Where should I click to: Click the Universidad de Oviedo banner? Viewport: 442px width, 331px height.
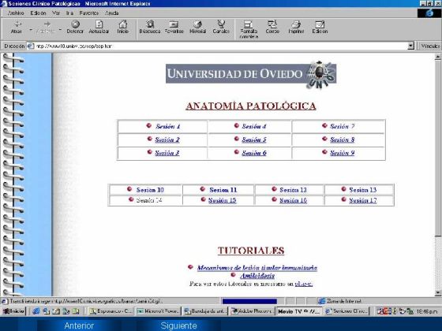[x=251, y=75]
